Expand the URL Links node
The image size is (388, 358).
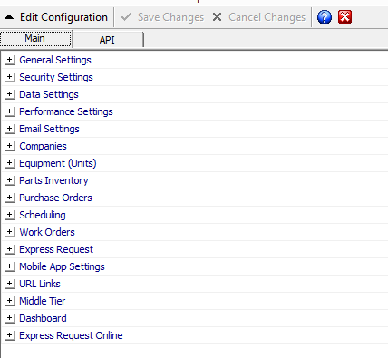[x=10, y=284]
